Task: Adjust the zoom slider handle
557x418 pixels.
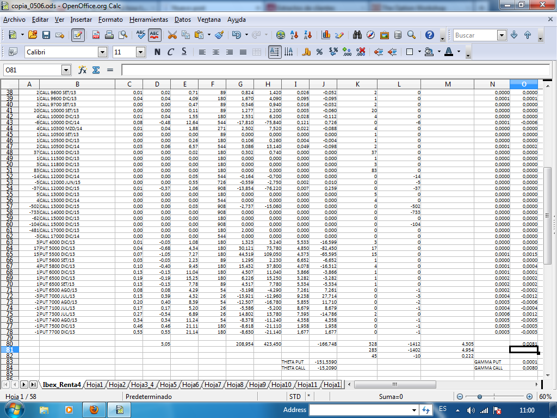Action: [x=480, y=397]
